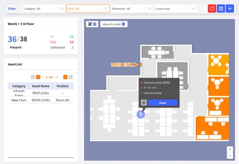Screen dimensions: 239x164
Task: Open the map tool icon dropdown
Action: [x=92, y=24]
